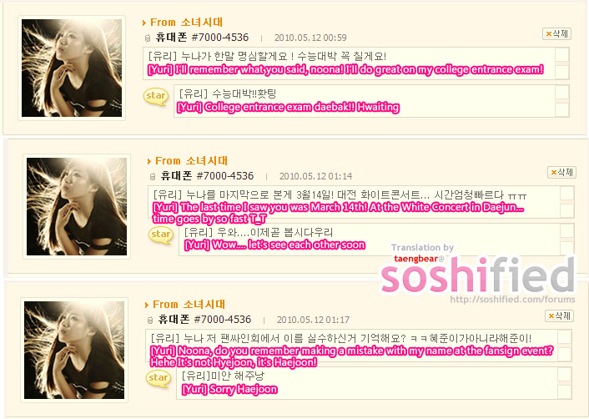Click the phone icon beside the 01:14 message sender
The height and width of the screenshot is (419, 589).
pyautogui.click(x=153, y=176)
